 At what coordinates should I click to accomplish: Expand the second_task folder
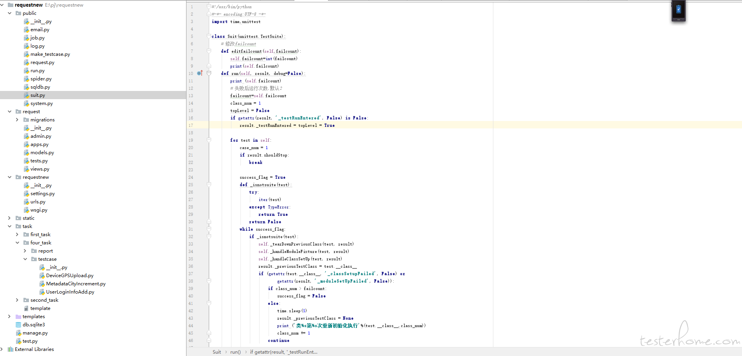click(17, 300)
